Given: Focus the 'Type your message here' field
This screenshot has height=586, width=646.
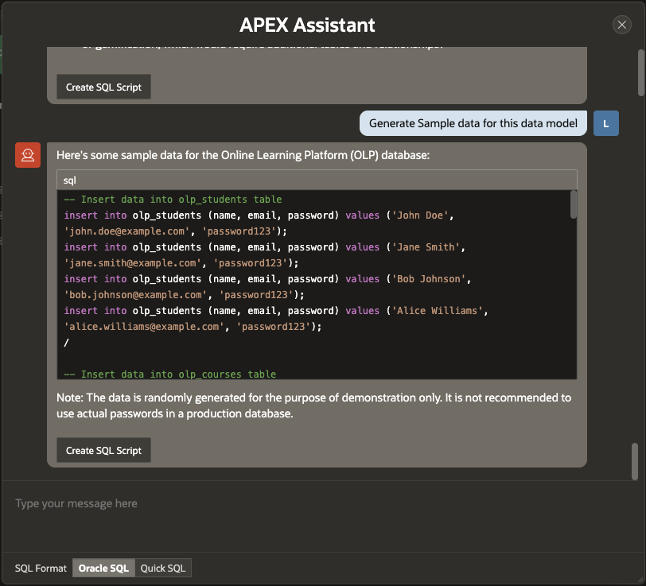Looking at the screenshot, I should click(318, 503).
